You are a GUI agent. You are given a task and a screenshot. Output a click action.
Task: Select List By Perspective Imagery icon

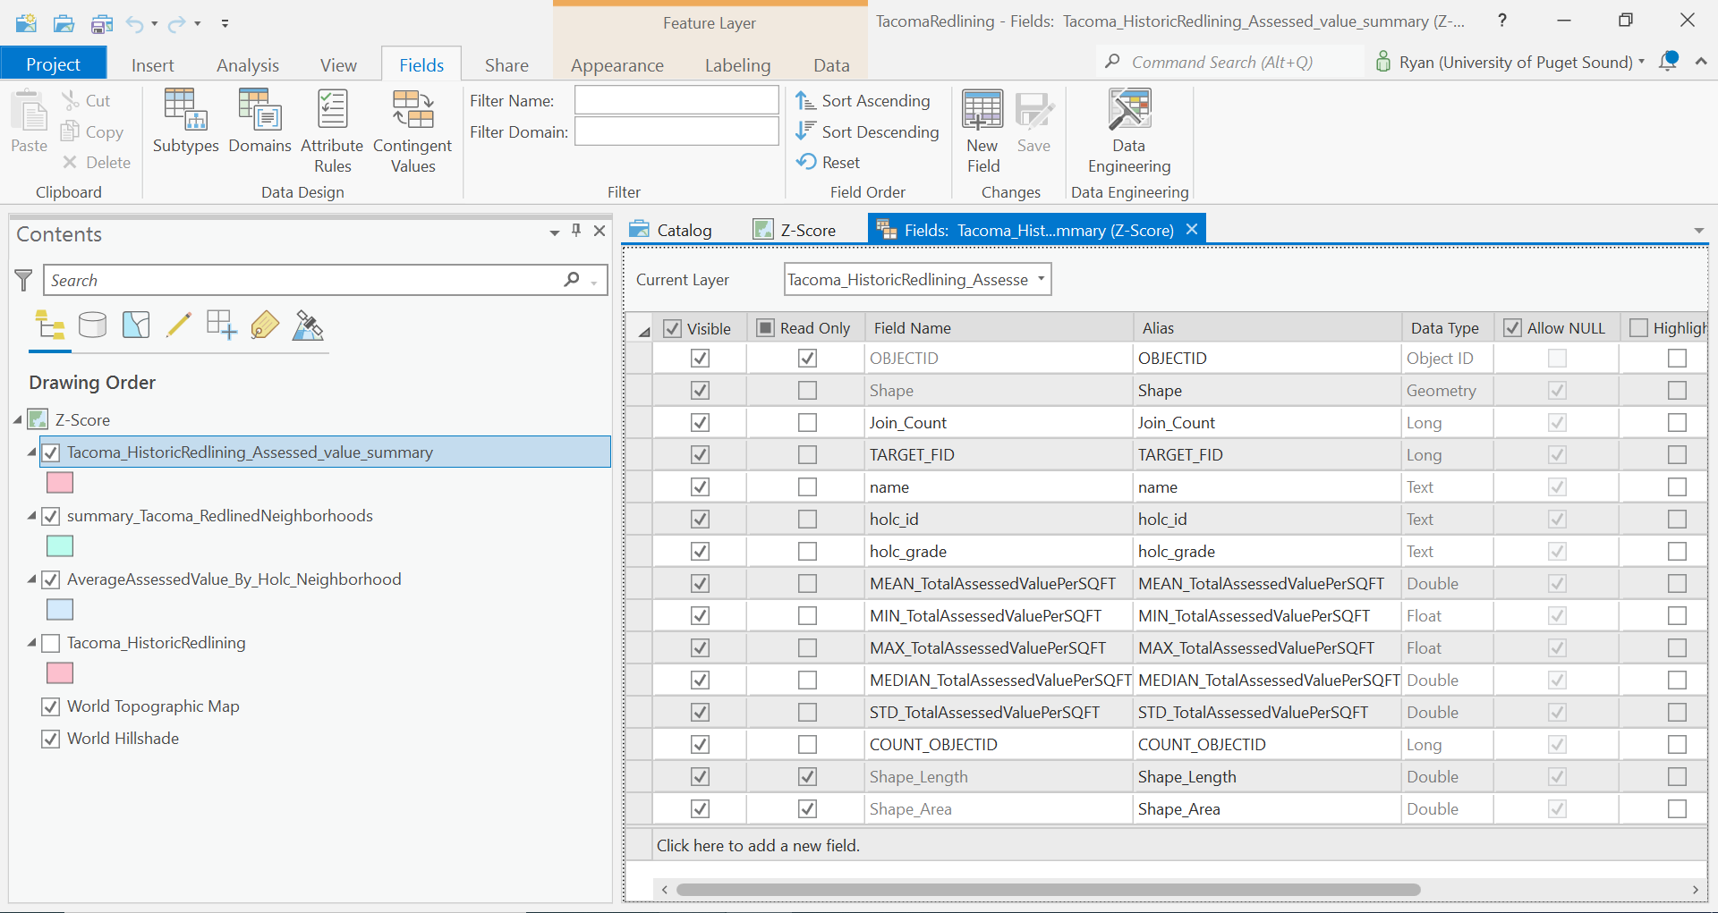coord(307,325)
